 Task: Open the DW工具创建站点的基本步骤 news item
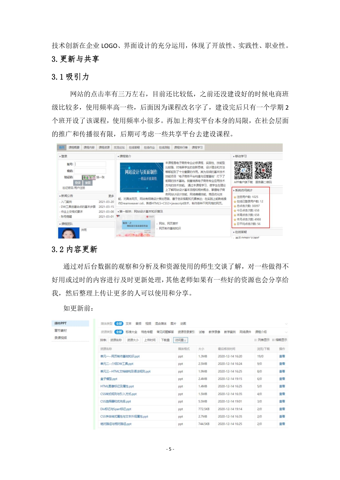(78, 207)
